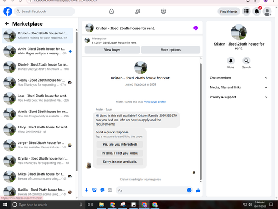Attach a photo using the image icon
The width and height of the screenshot is (278, 209).
[95, 190]
